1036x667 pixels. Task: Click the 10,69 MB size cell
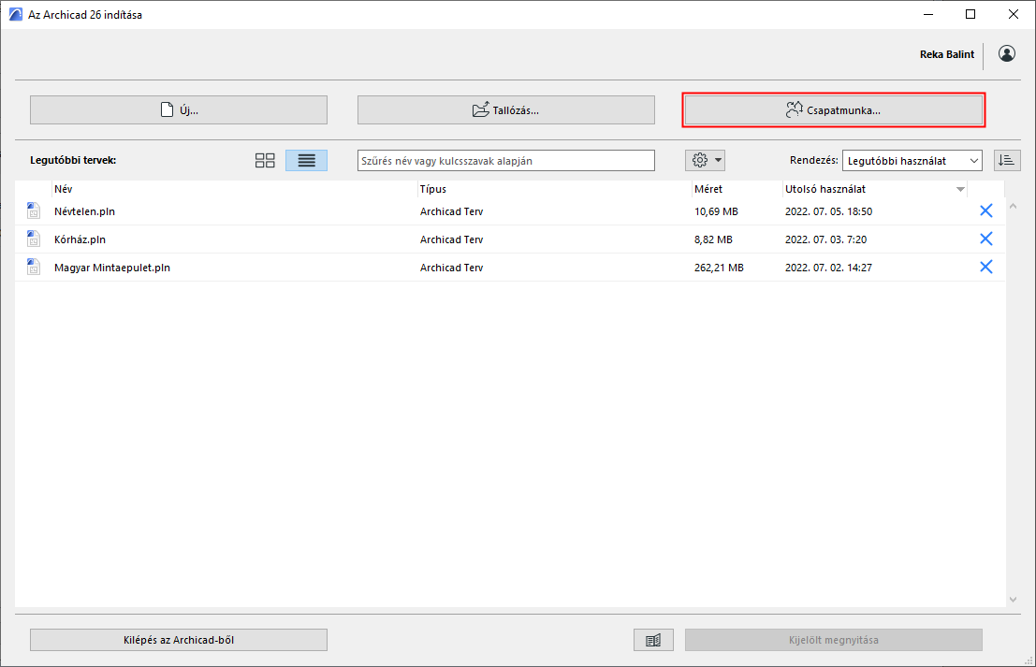[716, 211]
